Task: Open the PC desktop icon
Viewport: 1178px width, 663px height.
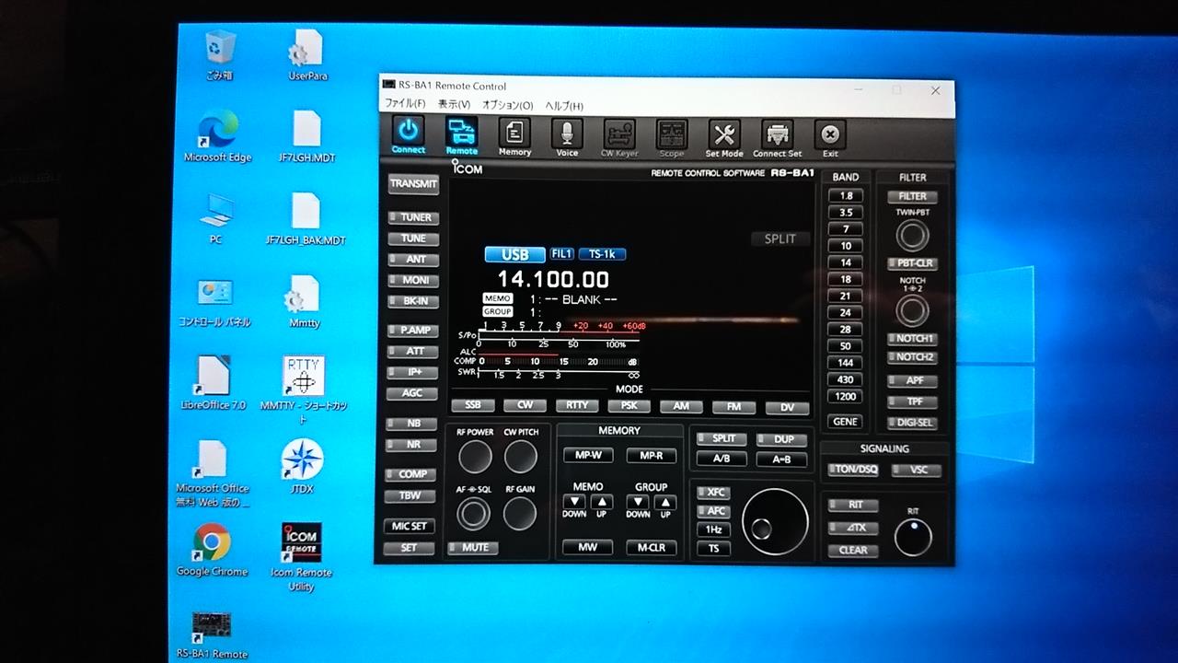Action: point(215,219)
